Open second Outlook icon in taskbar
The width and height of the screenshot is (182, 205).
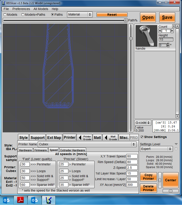pos(35,200)
